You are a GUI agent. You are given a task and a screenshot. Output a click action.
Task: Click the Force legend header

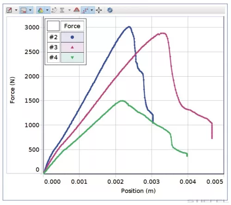72,26
